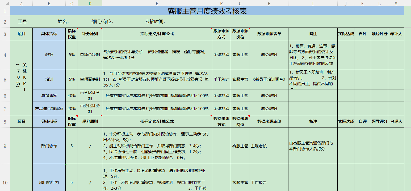
Task: Select the 由客服主管沟通各部门 remark cell
Action: tap(313, 146)
